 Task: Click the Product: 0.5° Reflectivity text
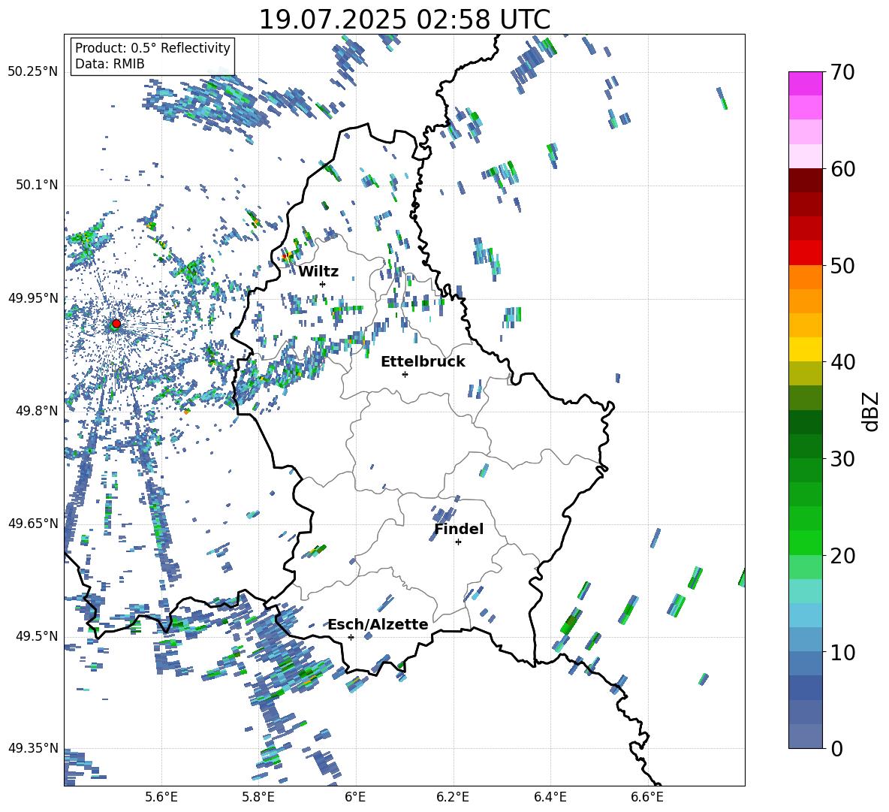click(x=152, y=48)
